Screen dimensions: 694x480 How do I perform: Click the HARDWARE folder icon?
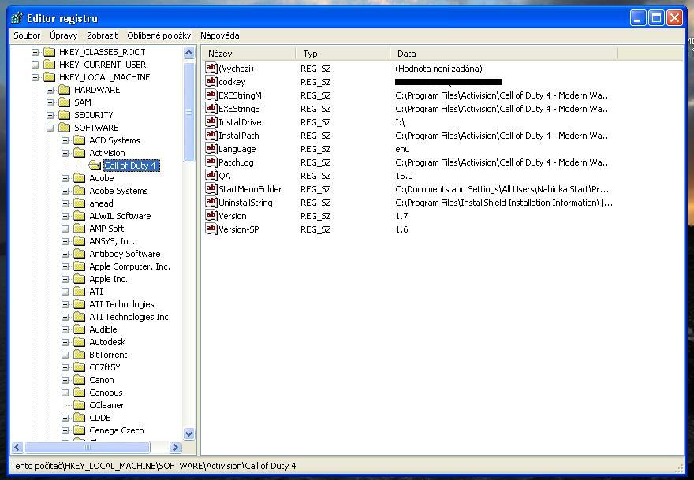[x=64, y=90]
